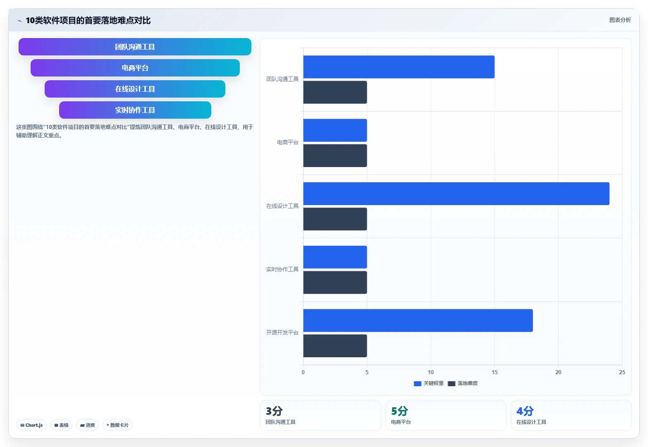Click the 团队沟通工具 label on the chart's vertical axis
Screen dimensions: 648x447
(282, 79)
